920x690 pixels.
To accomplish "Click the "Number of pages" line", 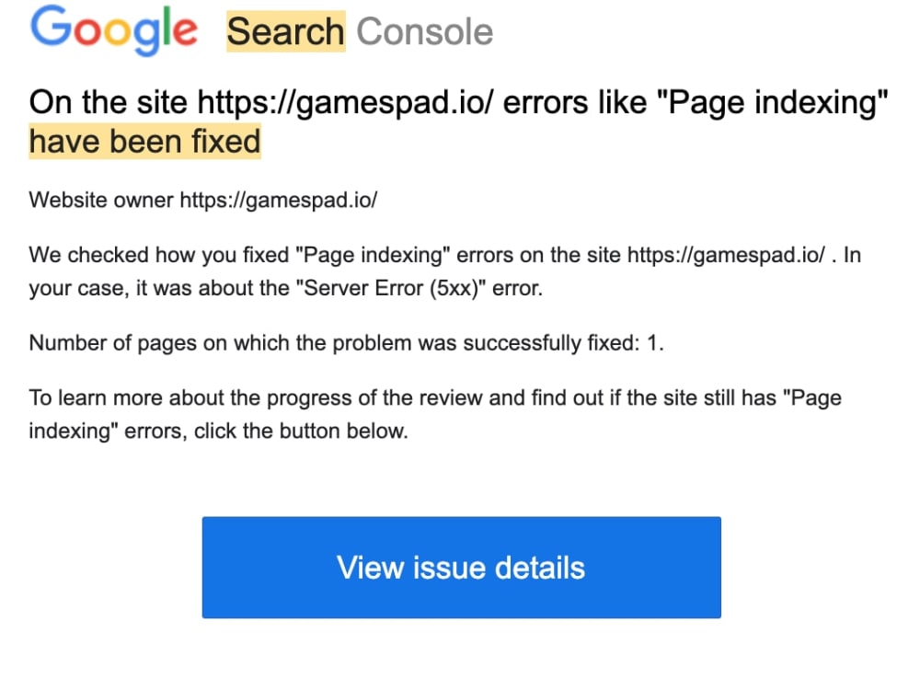I will pos(346,343).
